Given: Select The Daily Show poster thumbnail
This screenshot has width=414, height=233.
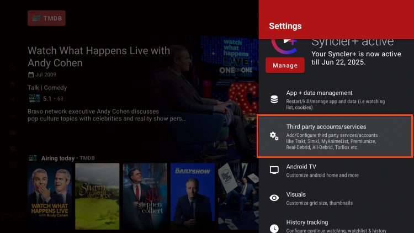Looking at the screenshot, I should click(192, 196).
